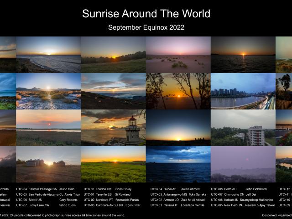Open the farm barns sunrise photo

click(x=48, y=164)
